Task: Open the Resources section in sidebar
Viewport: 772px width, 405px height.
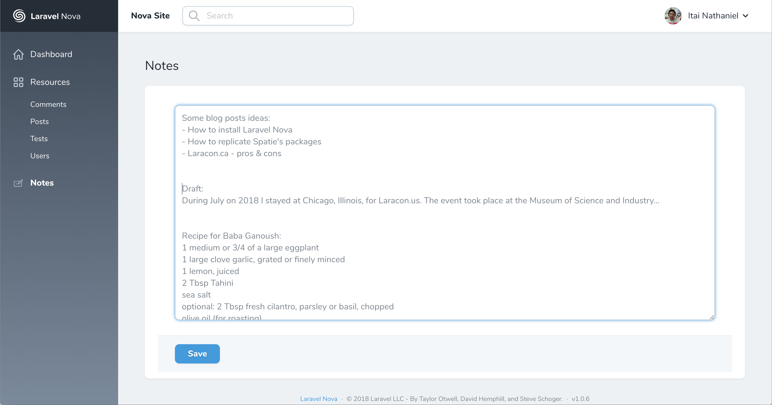Action: [50, 82]
